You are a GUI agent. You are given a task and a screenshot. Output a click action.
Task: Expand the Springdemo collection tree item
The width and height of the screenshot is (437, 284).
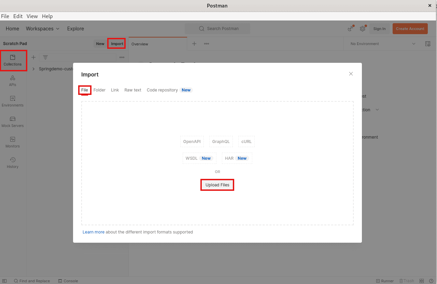coord(33,69)
